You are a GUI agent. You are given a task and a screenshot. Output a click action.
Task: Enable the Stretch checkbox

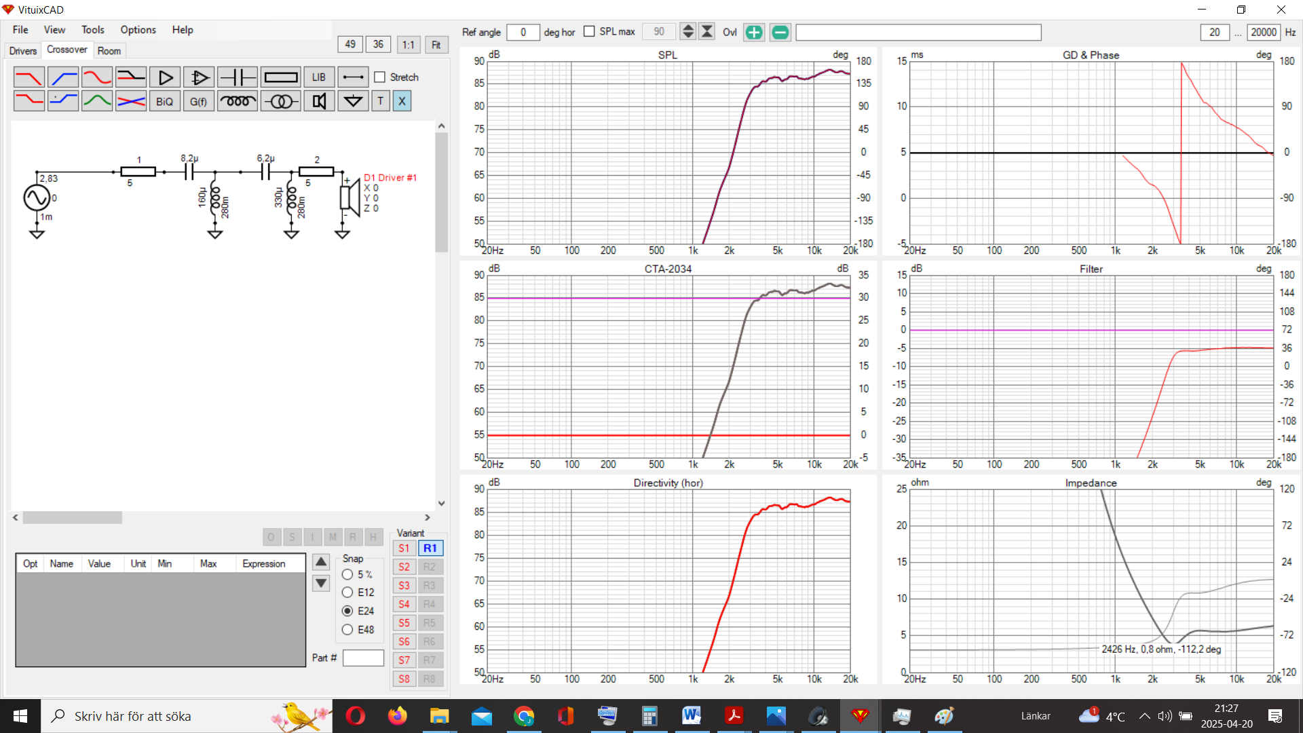(380, 77)
